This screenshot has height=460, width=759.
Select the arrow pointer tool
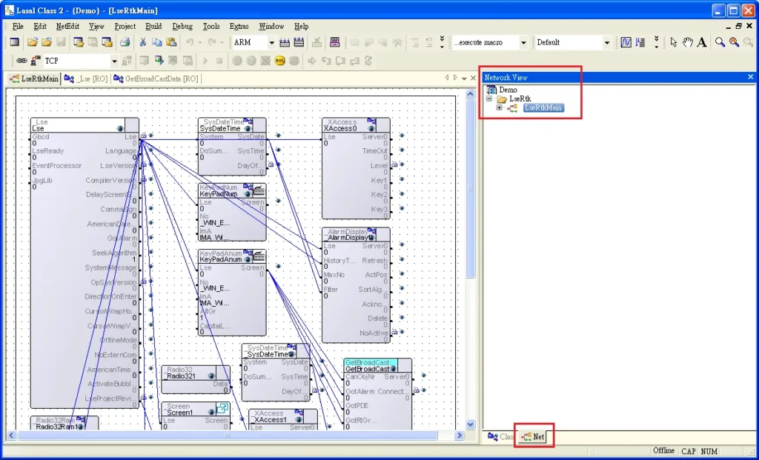tap(673, 42)
